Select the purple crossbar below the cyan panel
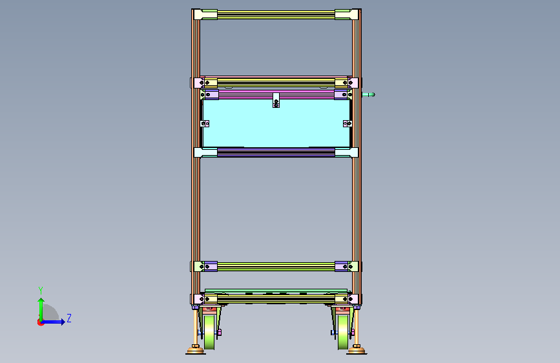Viewport: 560px width, 363px height. [x=276, y=152]
